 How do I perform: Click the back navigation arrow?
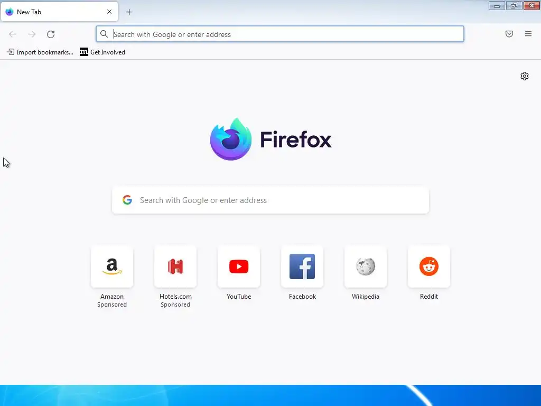click(x=13, y=34)
